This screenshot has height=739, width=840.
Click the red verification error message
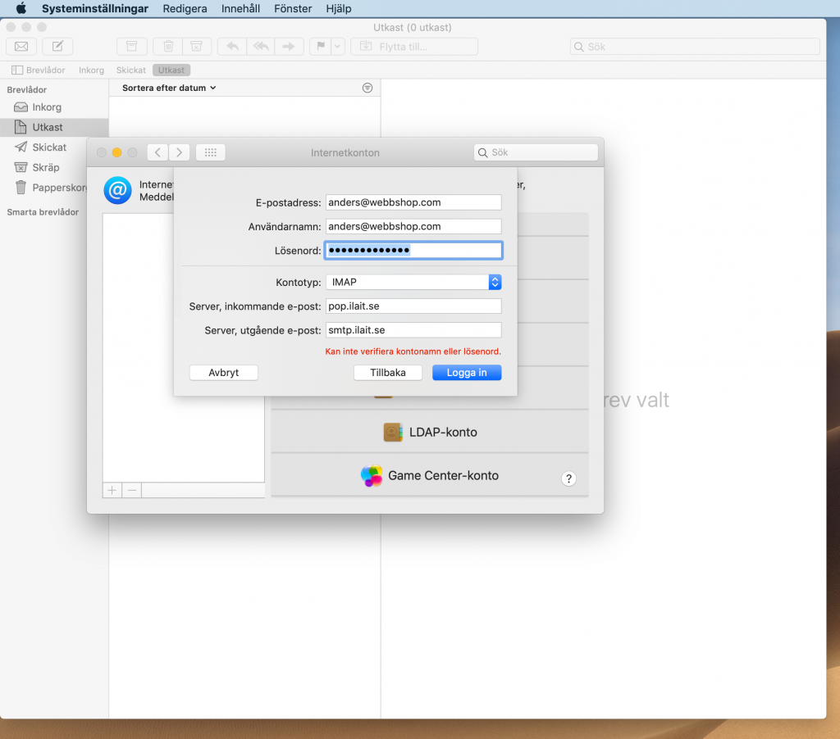(413, 351)
